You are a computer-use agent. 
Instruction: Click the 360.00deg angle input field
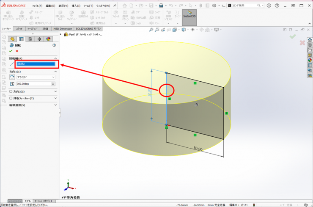pyautogui.click(x=33, y=84)
